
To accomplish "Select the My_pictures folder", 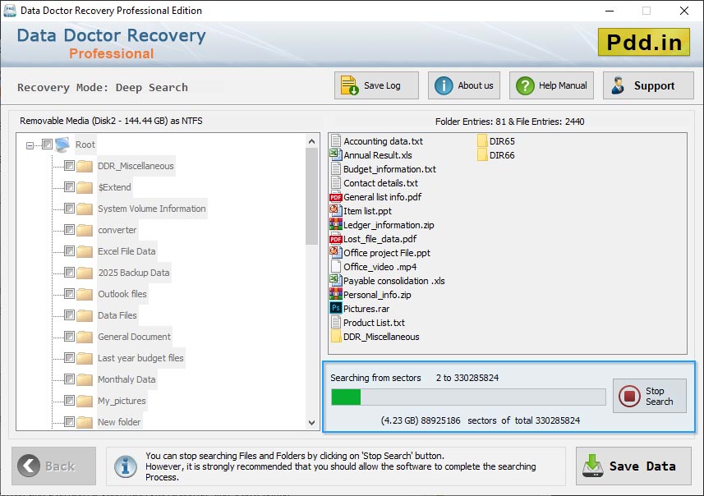I will pyautogui.click(x=122, y=401).
